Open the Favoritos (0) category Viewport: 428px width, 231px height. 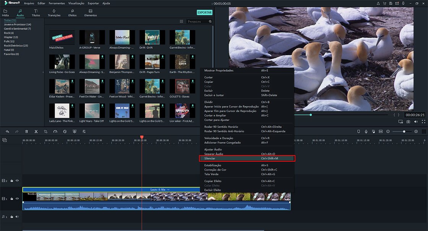[x=11, y=54]
